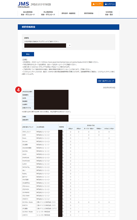
Task: Click the UCギフト brand row
Action: click(x=68, y=215)
